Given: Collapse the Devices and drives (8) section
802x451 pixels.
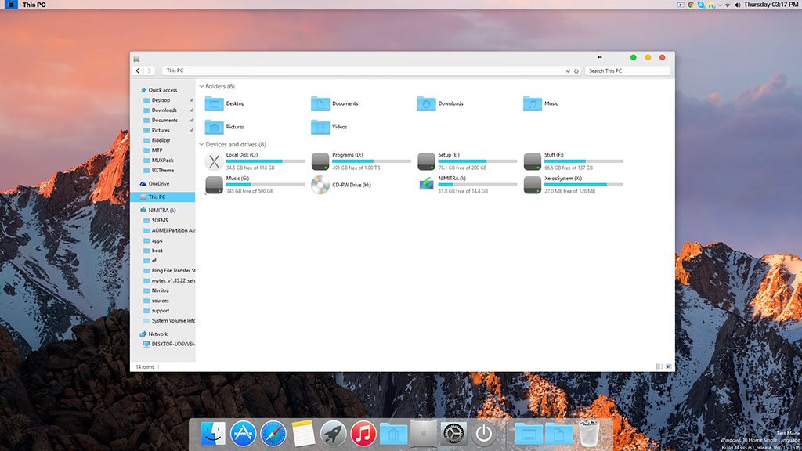Looking at the screenshot, I should 202,144.
